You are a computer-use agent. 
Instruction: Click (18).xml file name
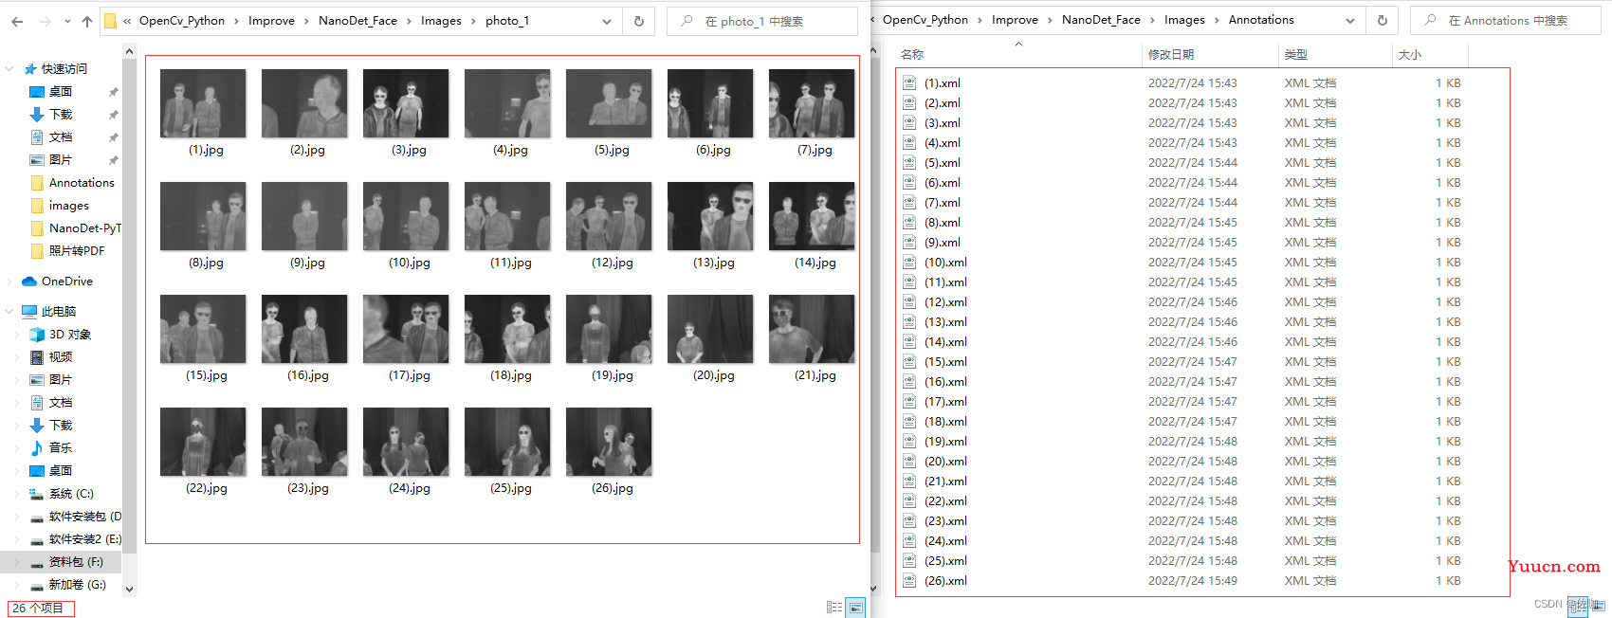tap(945, 422)
